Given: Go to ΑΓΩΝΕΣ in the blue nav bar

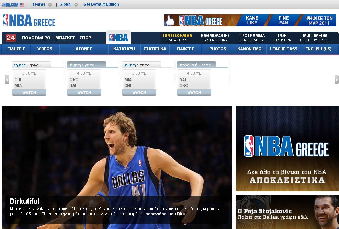Looking at the screenshot, I should pos(84,49).
